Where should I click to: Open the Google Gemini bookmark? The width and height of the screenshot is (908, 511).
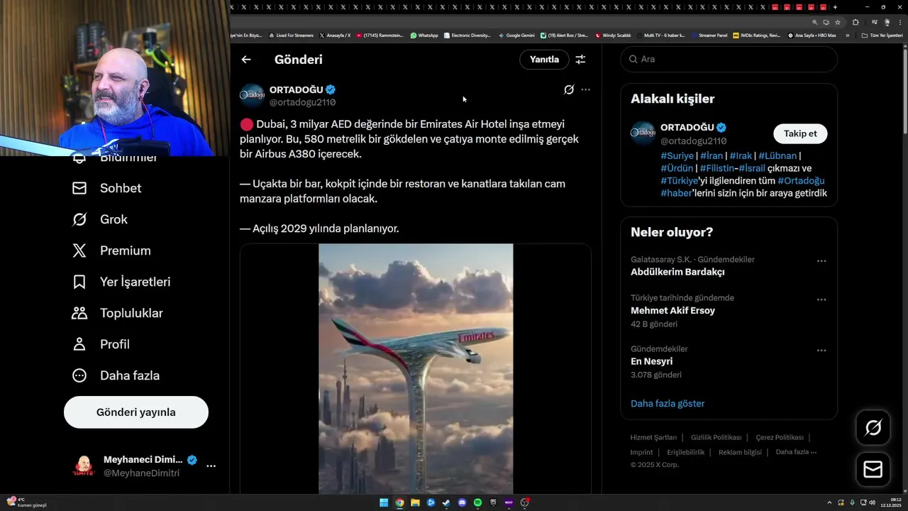click(x=516, y=35)
